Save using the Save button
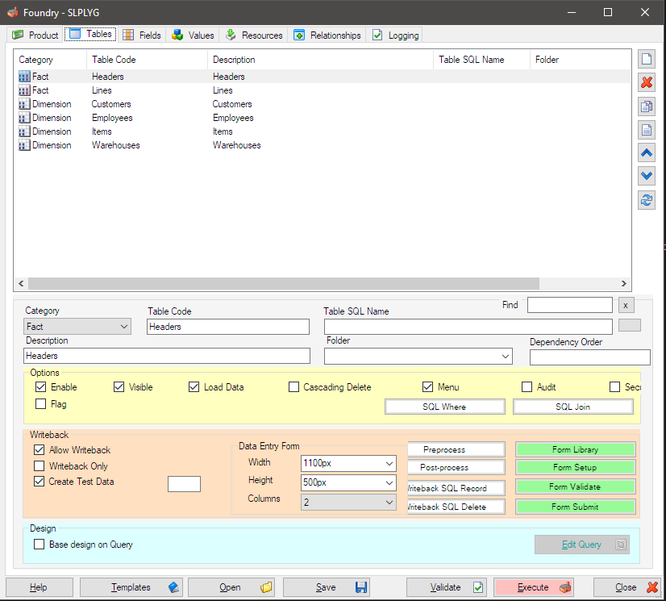This screenshot has height=601, width=666. pyautogui.click(x=327, y=587)
